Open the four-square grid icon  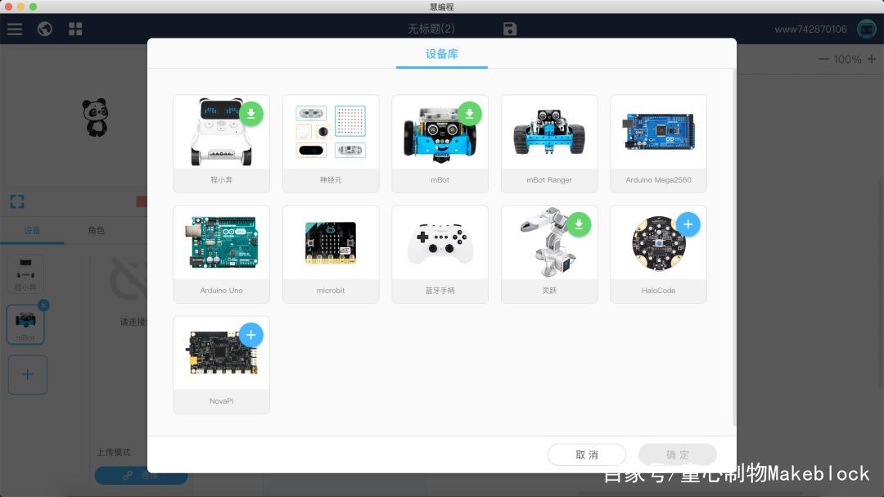[75, 29]
